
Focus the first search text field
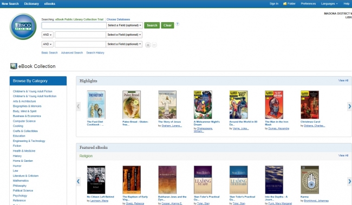(74, 25)
